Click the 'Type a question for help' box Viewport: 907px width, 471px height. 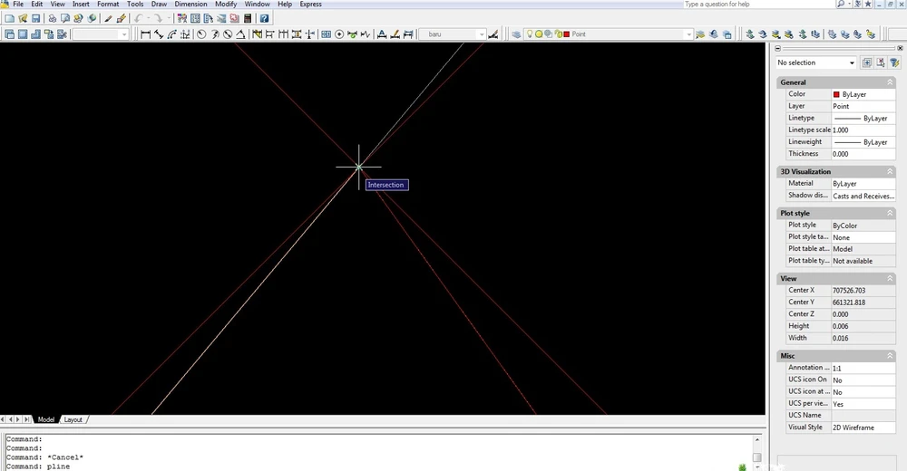tap(757, 4)
